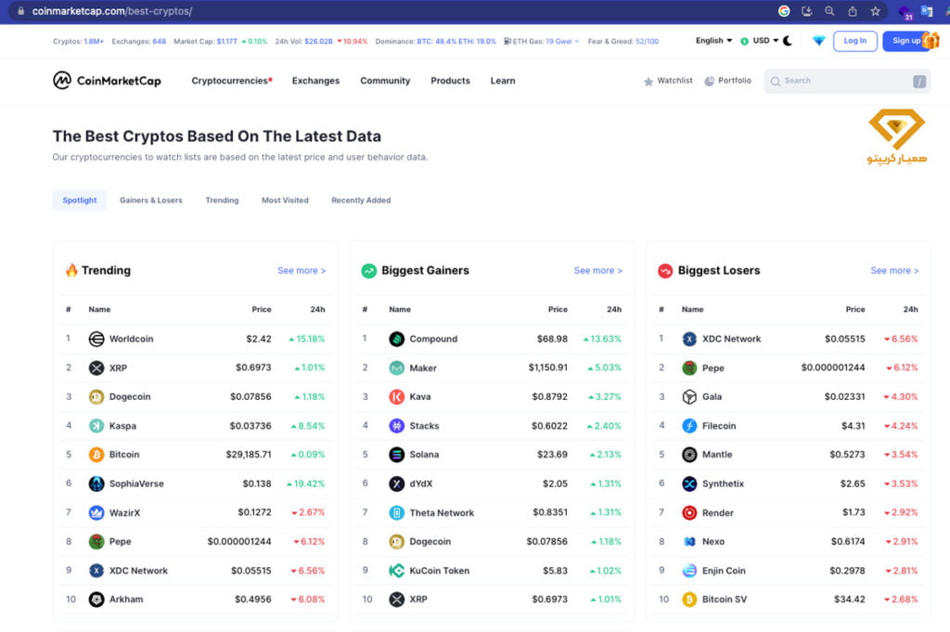Click the Fear & Greed 52/100 link
Screen dimensions: 950x632
pyautogui.click(x=623, y=41)
